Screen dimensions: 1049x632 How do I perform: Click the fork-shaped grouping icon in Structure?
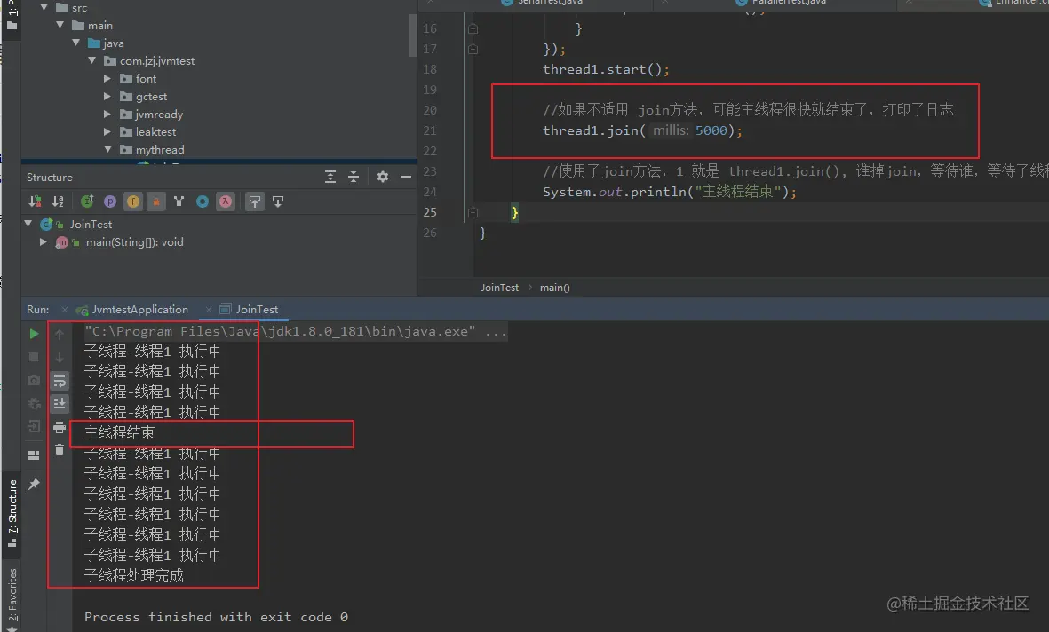[x=179, y=201]
